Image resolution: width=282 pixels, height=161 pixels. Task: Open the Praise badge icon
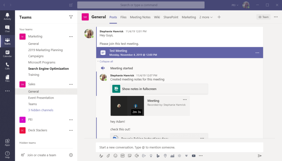(x=151, y=156)
